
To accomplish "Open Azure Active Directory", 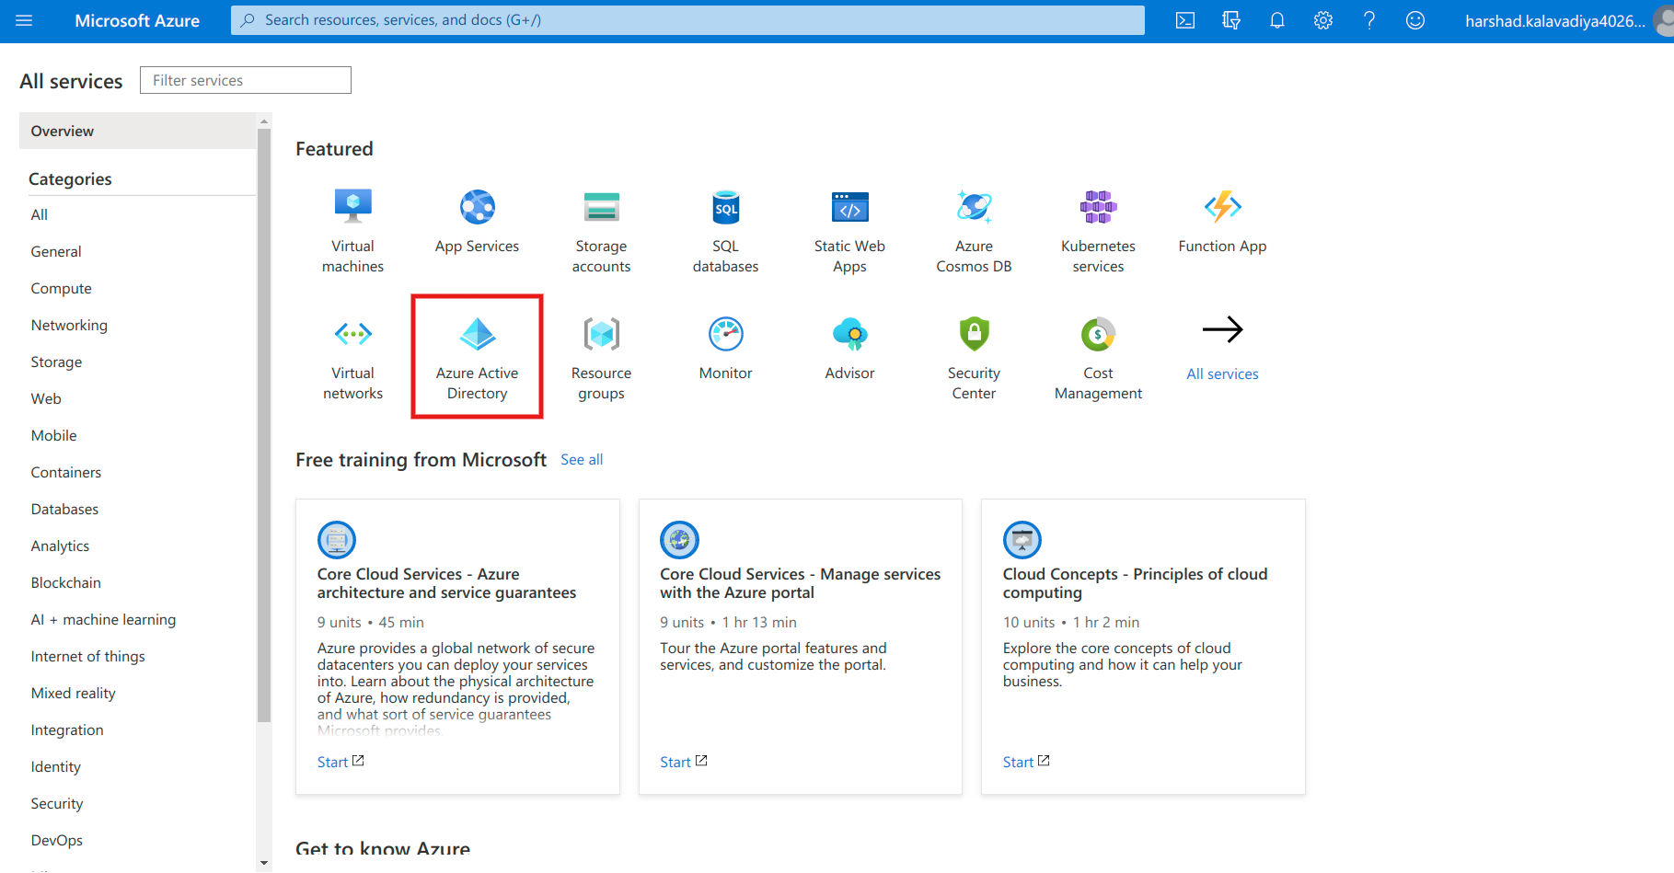I will point(477,357).
